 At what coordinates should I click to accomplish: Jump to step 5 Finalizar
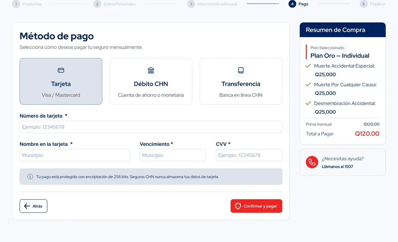(373, 4)
